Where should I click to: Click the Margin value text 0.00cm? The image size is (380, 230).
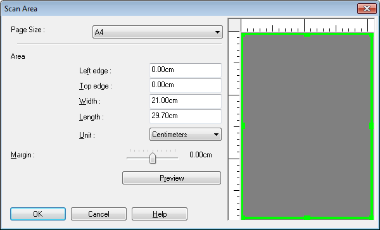201,155
